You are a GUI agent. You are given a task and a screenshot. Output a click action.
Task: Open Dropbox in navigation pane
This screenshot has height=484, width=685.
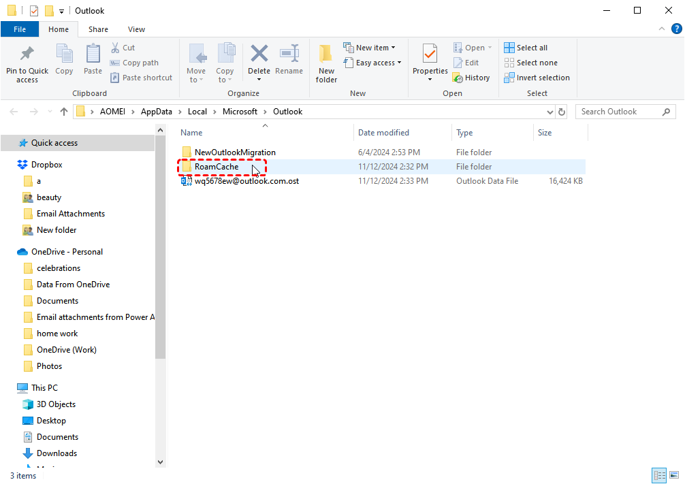(x=47, y=165)
